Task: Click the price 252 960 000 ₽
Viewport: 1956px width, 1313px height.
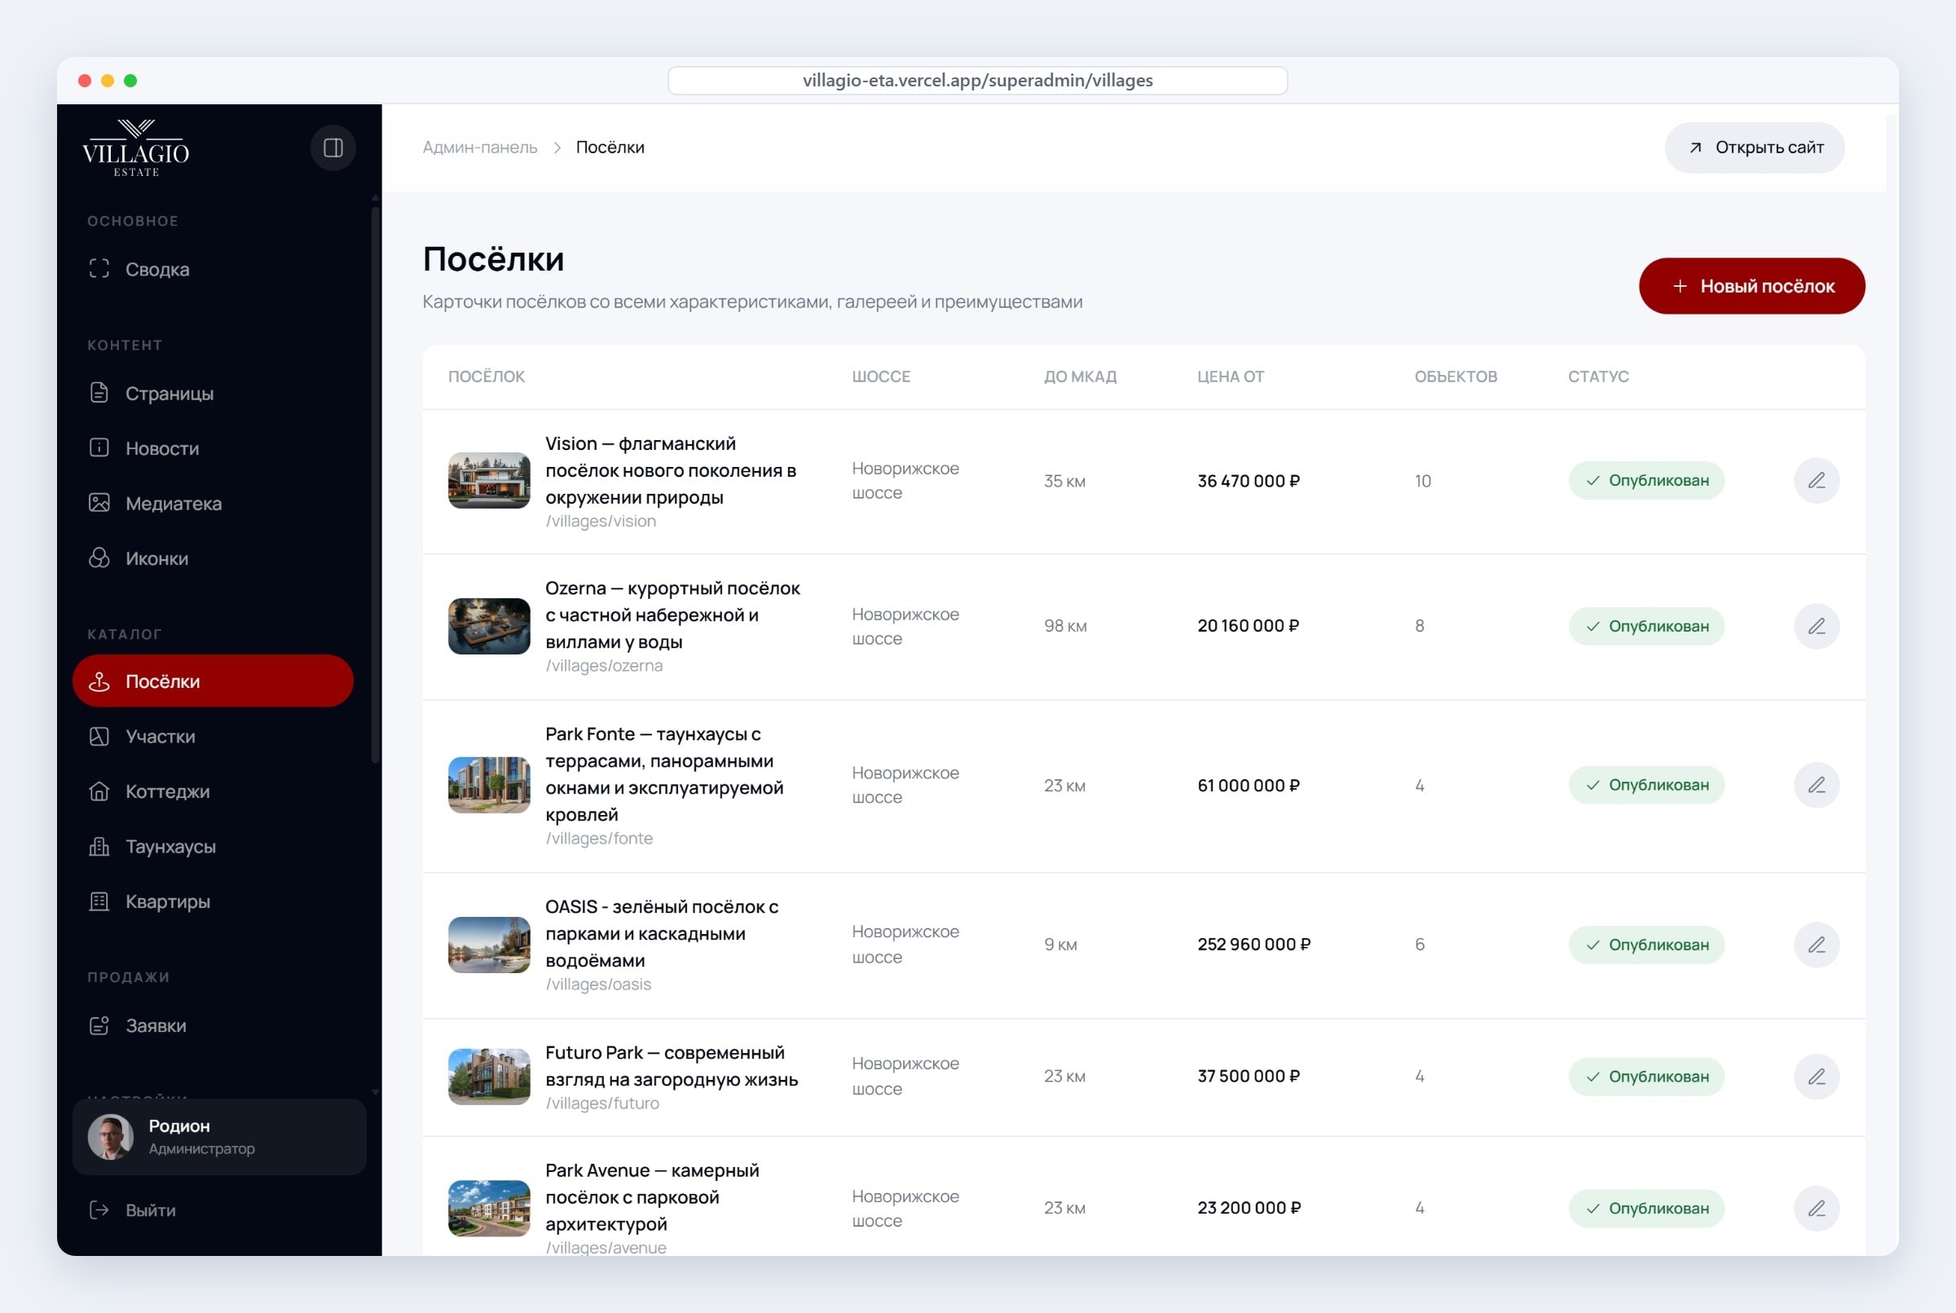Action: point(1253,945)
